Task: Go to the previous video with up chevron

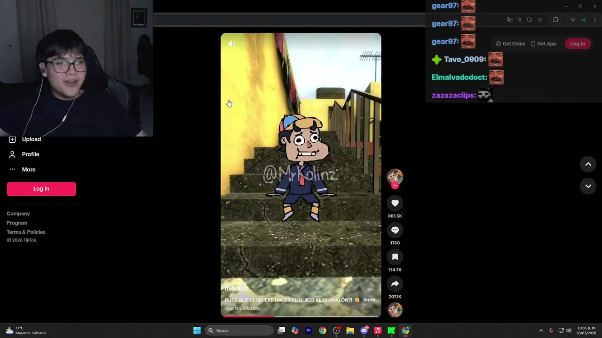Action: [x=588, y=164]
